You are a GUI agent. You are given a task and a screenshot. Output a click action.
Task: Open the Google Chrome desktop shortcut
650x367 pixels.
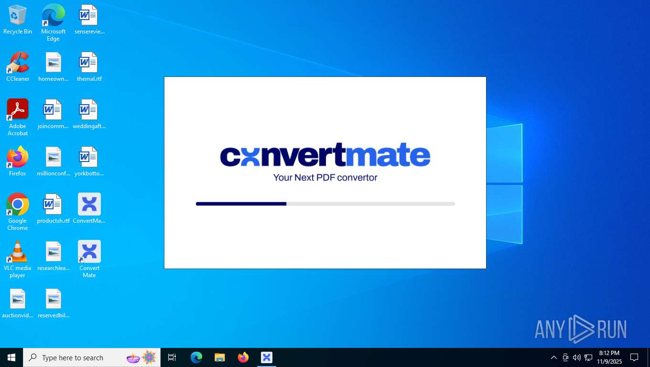click(x=18, y=212)
